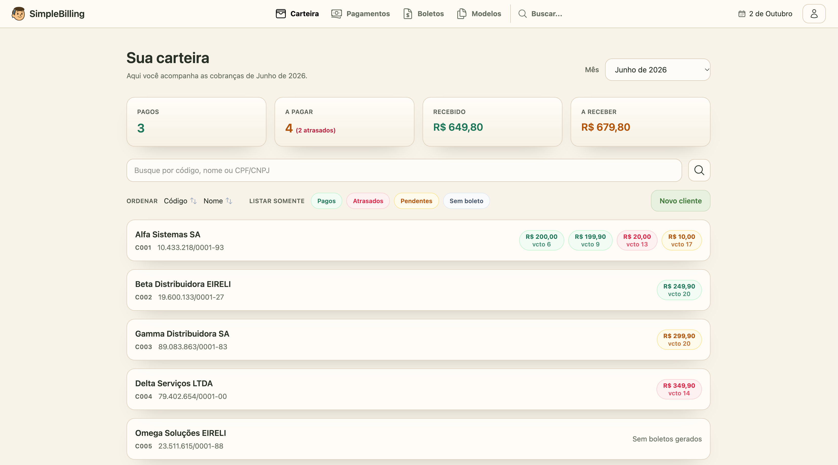Screen dimensions: 838x465
Task: Click the A PAGAR summary card
Action: click(x=344, y=122)
